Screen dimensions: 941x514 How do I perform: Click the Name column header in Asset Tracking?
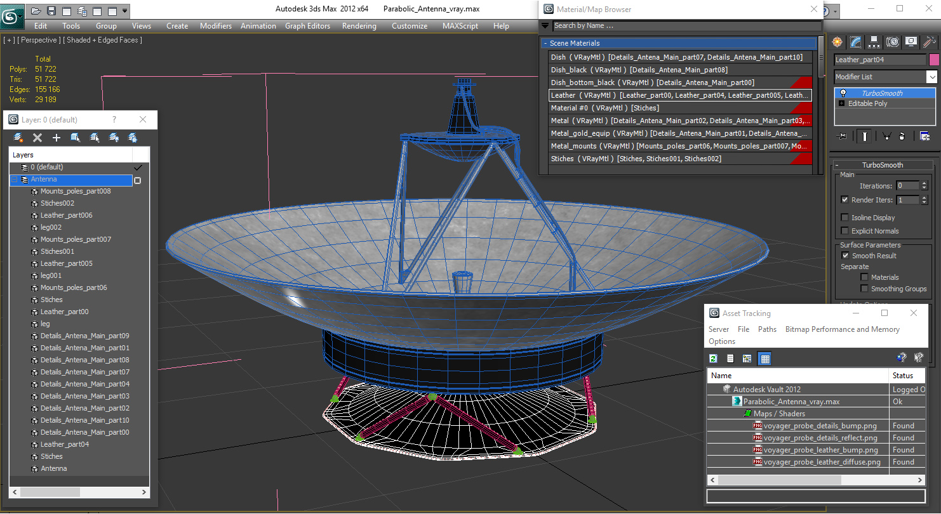pos(798,376)
